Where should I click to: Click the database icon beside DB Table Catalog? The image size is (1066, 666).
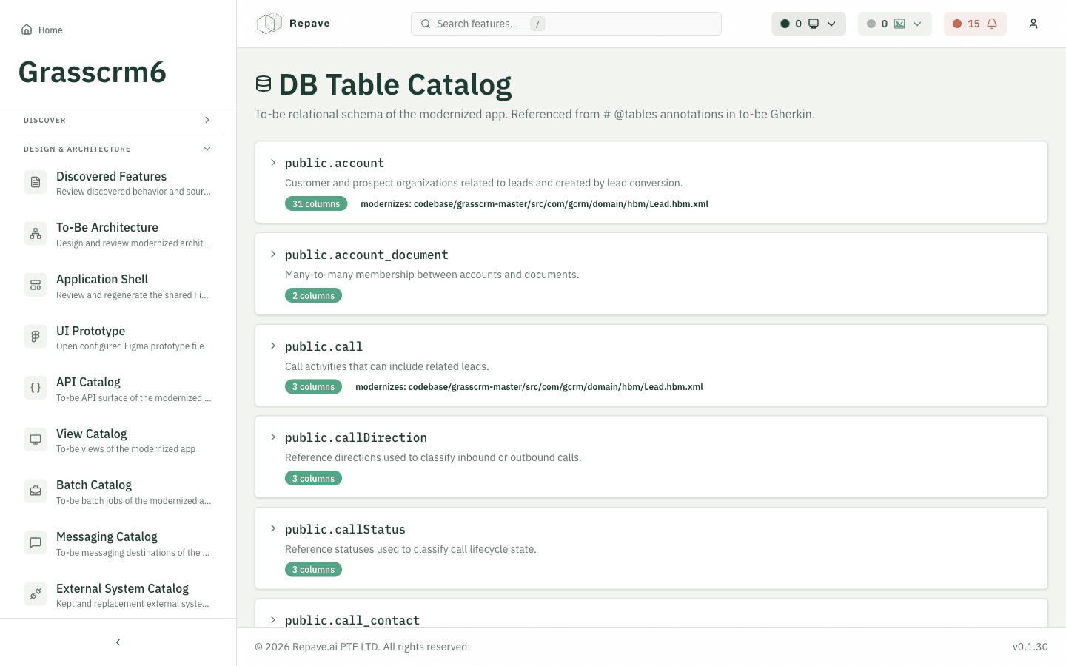click(x=264, y=84)
